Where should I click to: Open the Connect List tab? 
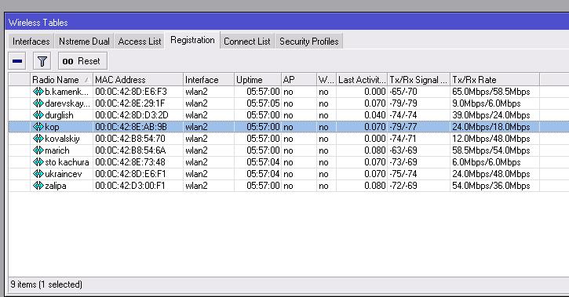(247, 42)
